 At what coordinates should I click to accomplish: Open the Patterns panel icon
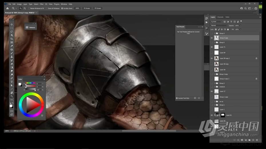pos(27,27)
